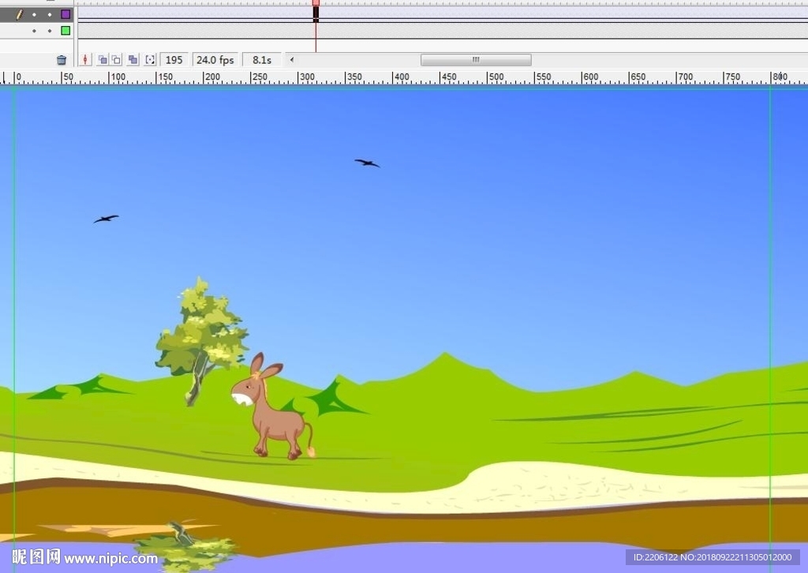Select the black keyframe on purple layer

[x=316, y=14]
